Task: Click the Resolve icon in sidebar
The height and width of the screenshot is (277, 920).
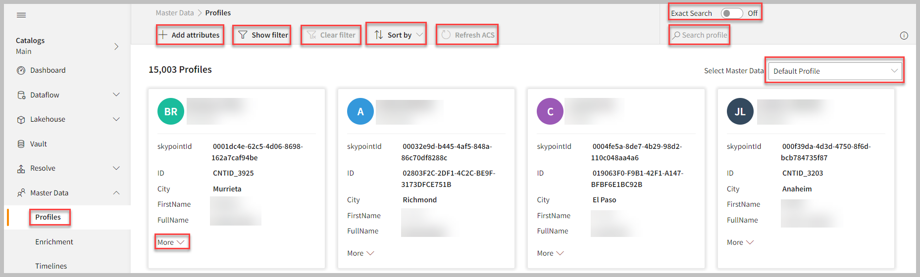Action: tap(21, 169)
